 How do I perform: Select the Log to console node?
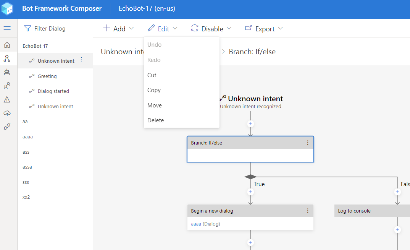[372, 211]
